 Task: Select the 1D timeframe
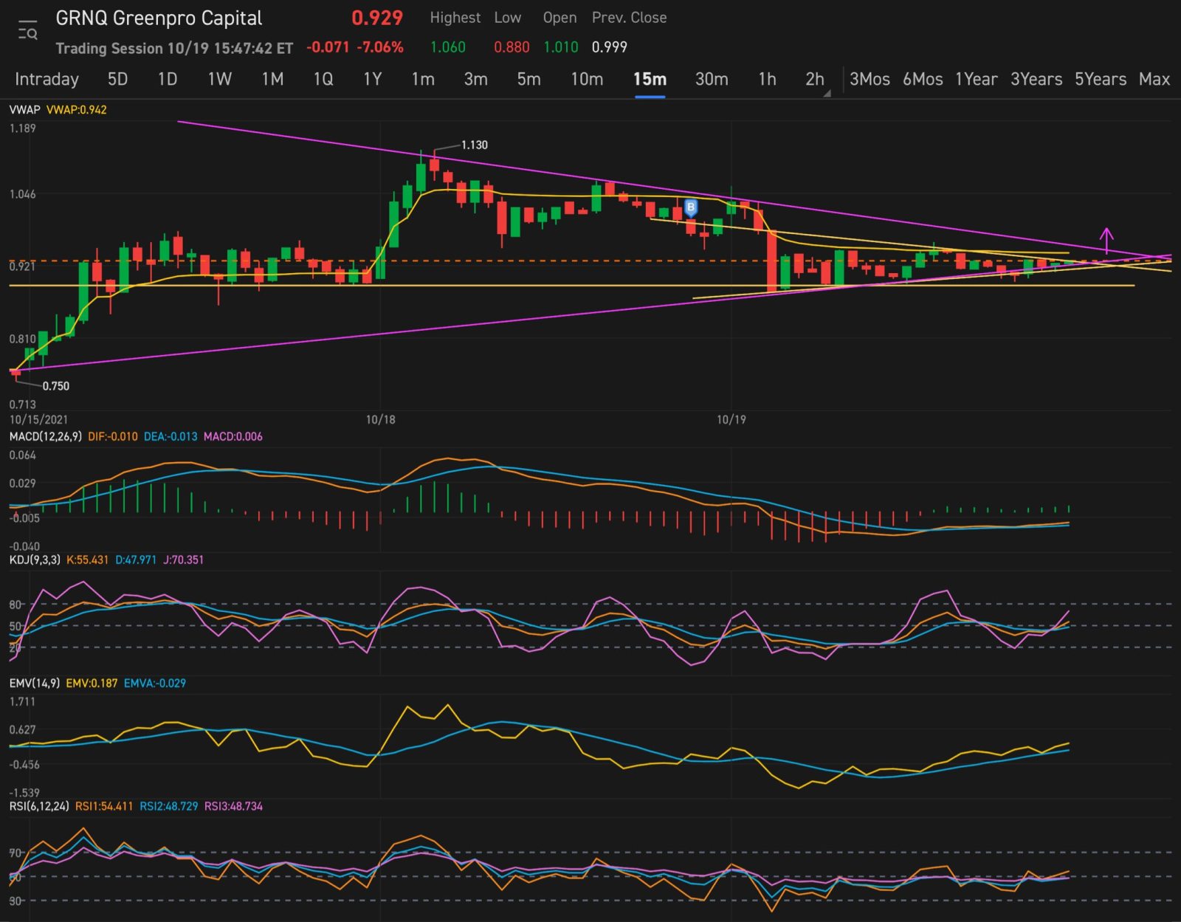point(168,79)
